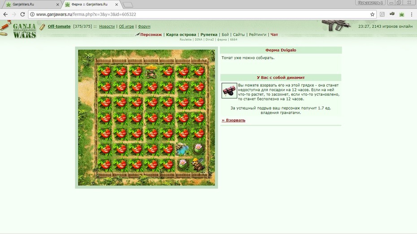Click the Ферма Dvigalo header
The image size is (417, 234).
point(281,50)
